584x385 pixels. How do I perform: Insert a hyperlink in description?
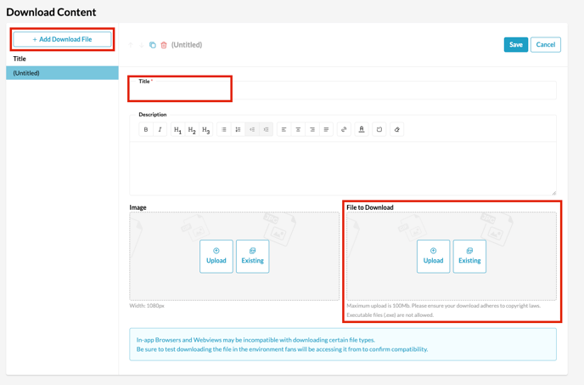(x=344, y=130)
